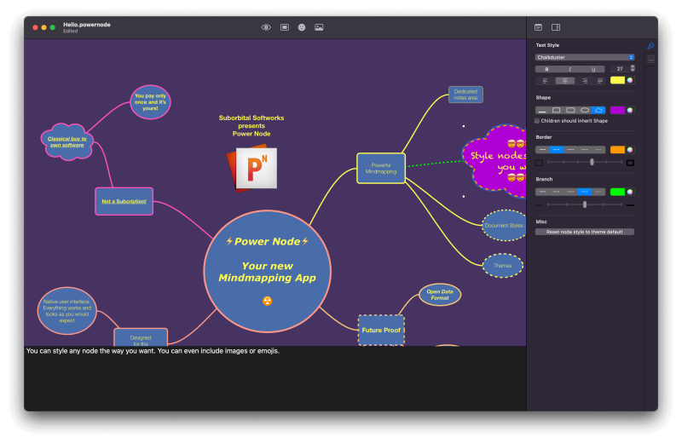Screen dimensions: 682x443
Task: Click the border thickness slider
Action: coord(585,162)
